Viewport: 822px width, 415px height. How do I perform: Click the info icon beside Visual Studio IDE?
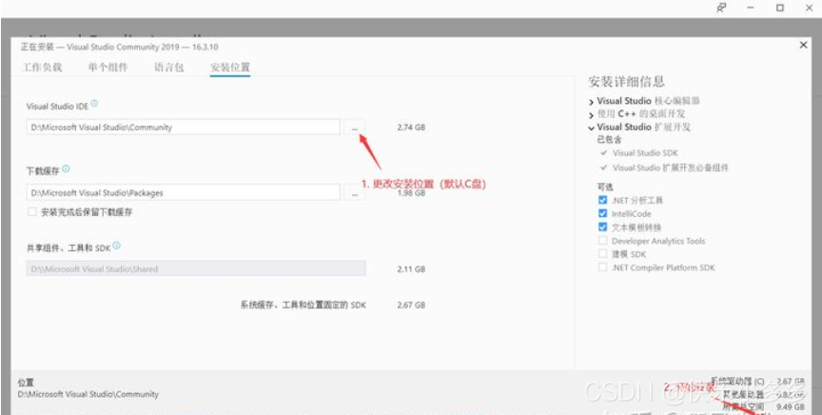click(94, 104)
